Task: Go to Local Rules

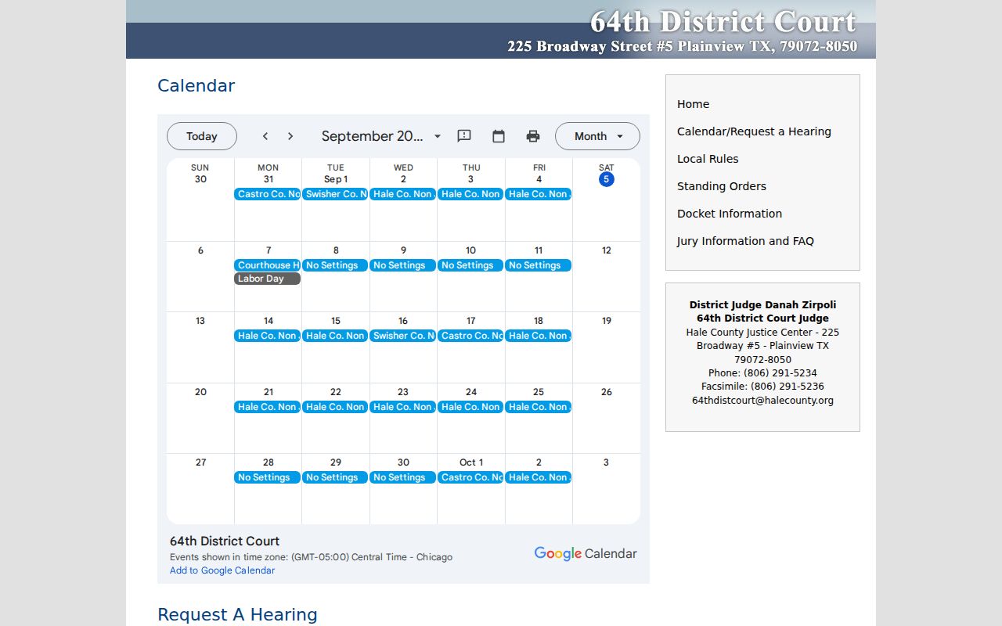Action: pyautogui.click(x=708, y=159)
